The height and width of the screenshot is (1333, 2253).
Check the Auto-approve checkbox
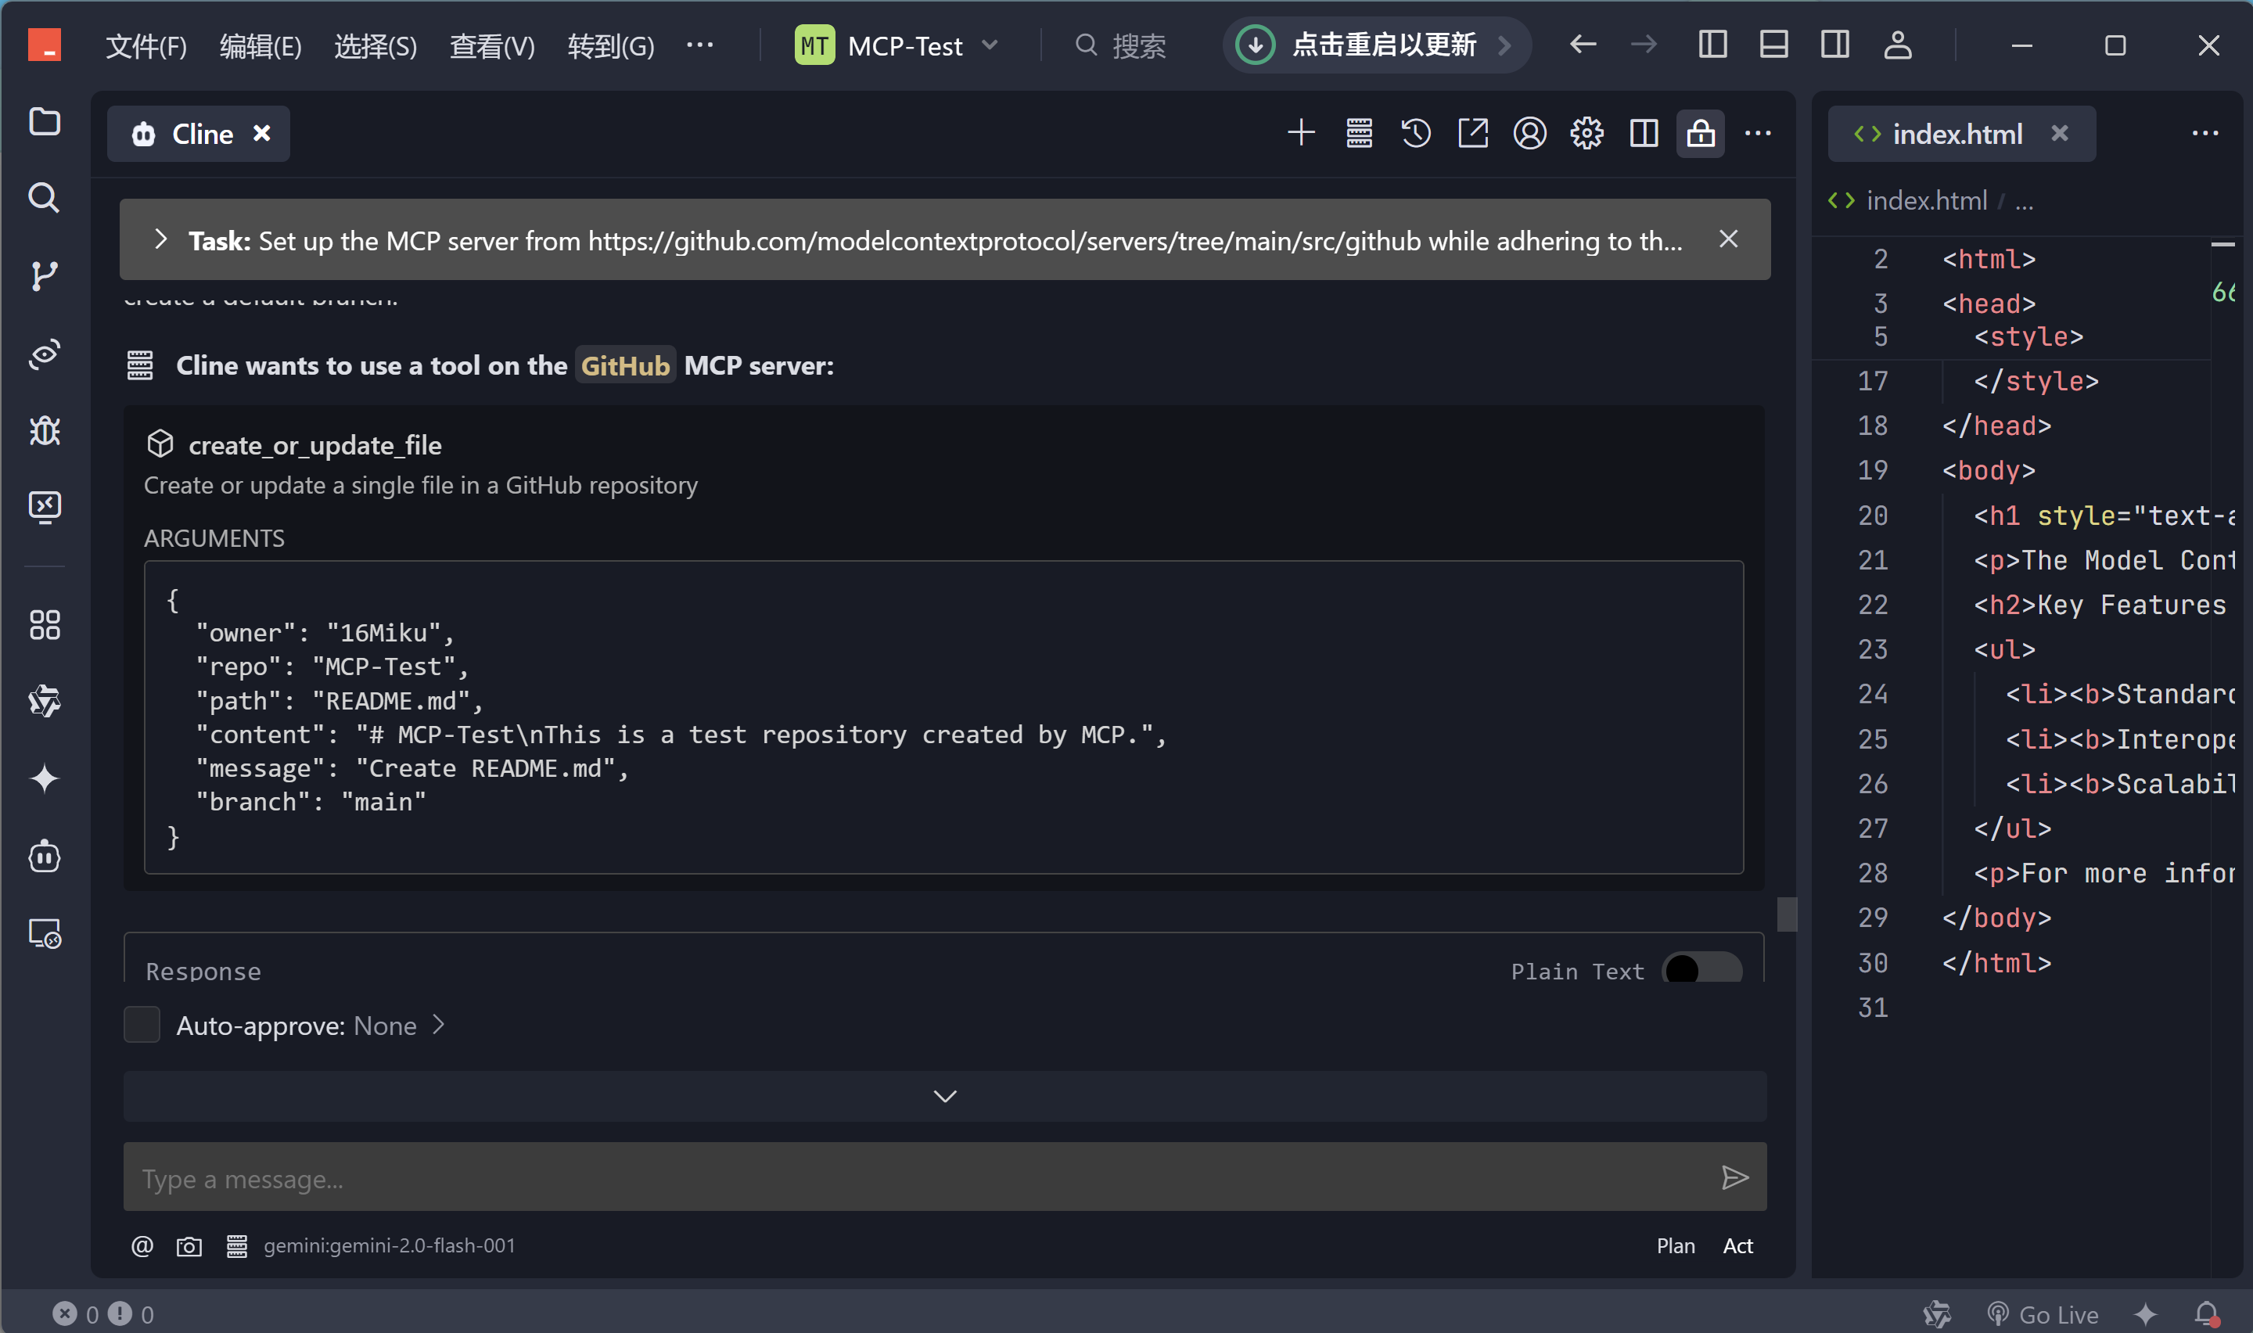pos(142,1025)
